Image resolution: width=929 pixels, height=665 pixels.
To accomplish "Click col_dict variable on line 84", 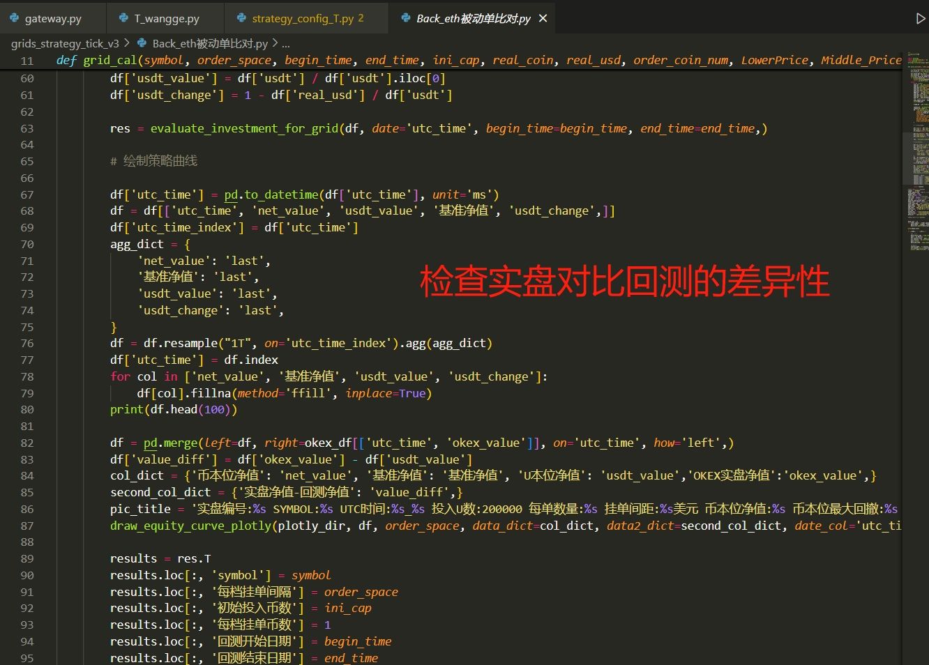I will tap(137, 476).
